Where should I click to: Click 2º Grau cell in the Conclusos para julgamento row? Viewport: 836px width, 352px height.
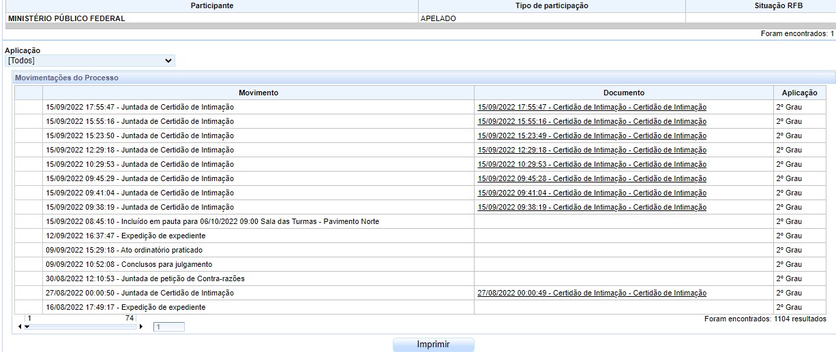[800, 265]
